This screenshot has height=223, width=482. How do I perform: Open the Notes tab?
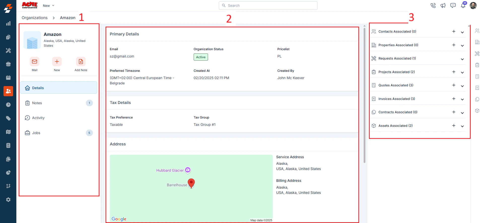(x=58, y=103)
